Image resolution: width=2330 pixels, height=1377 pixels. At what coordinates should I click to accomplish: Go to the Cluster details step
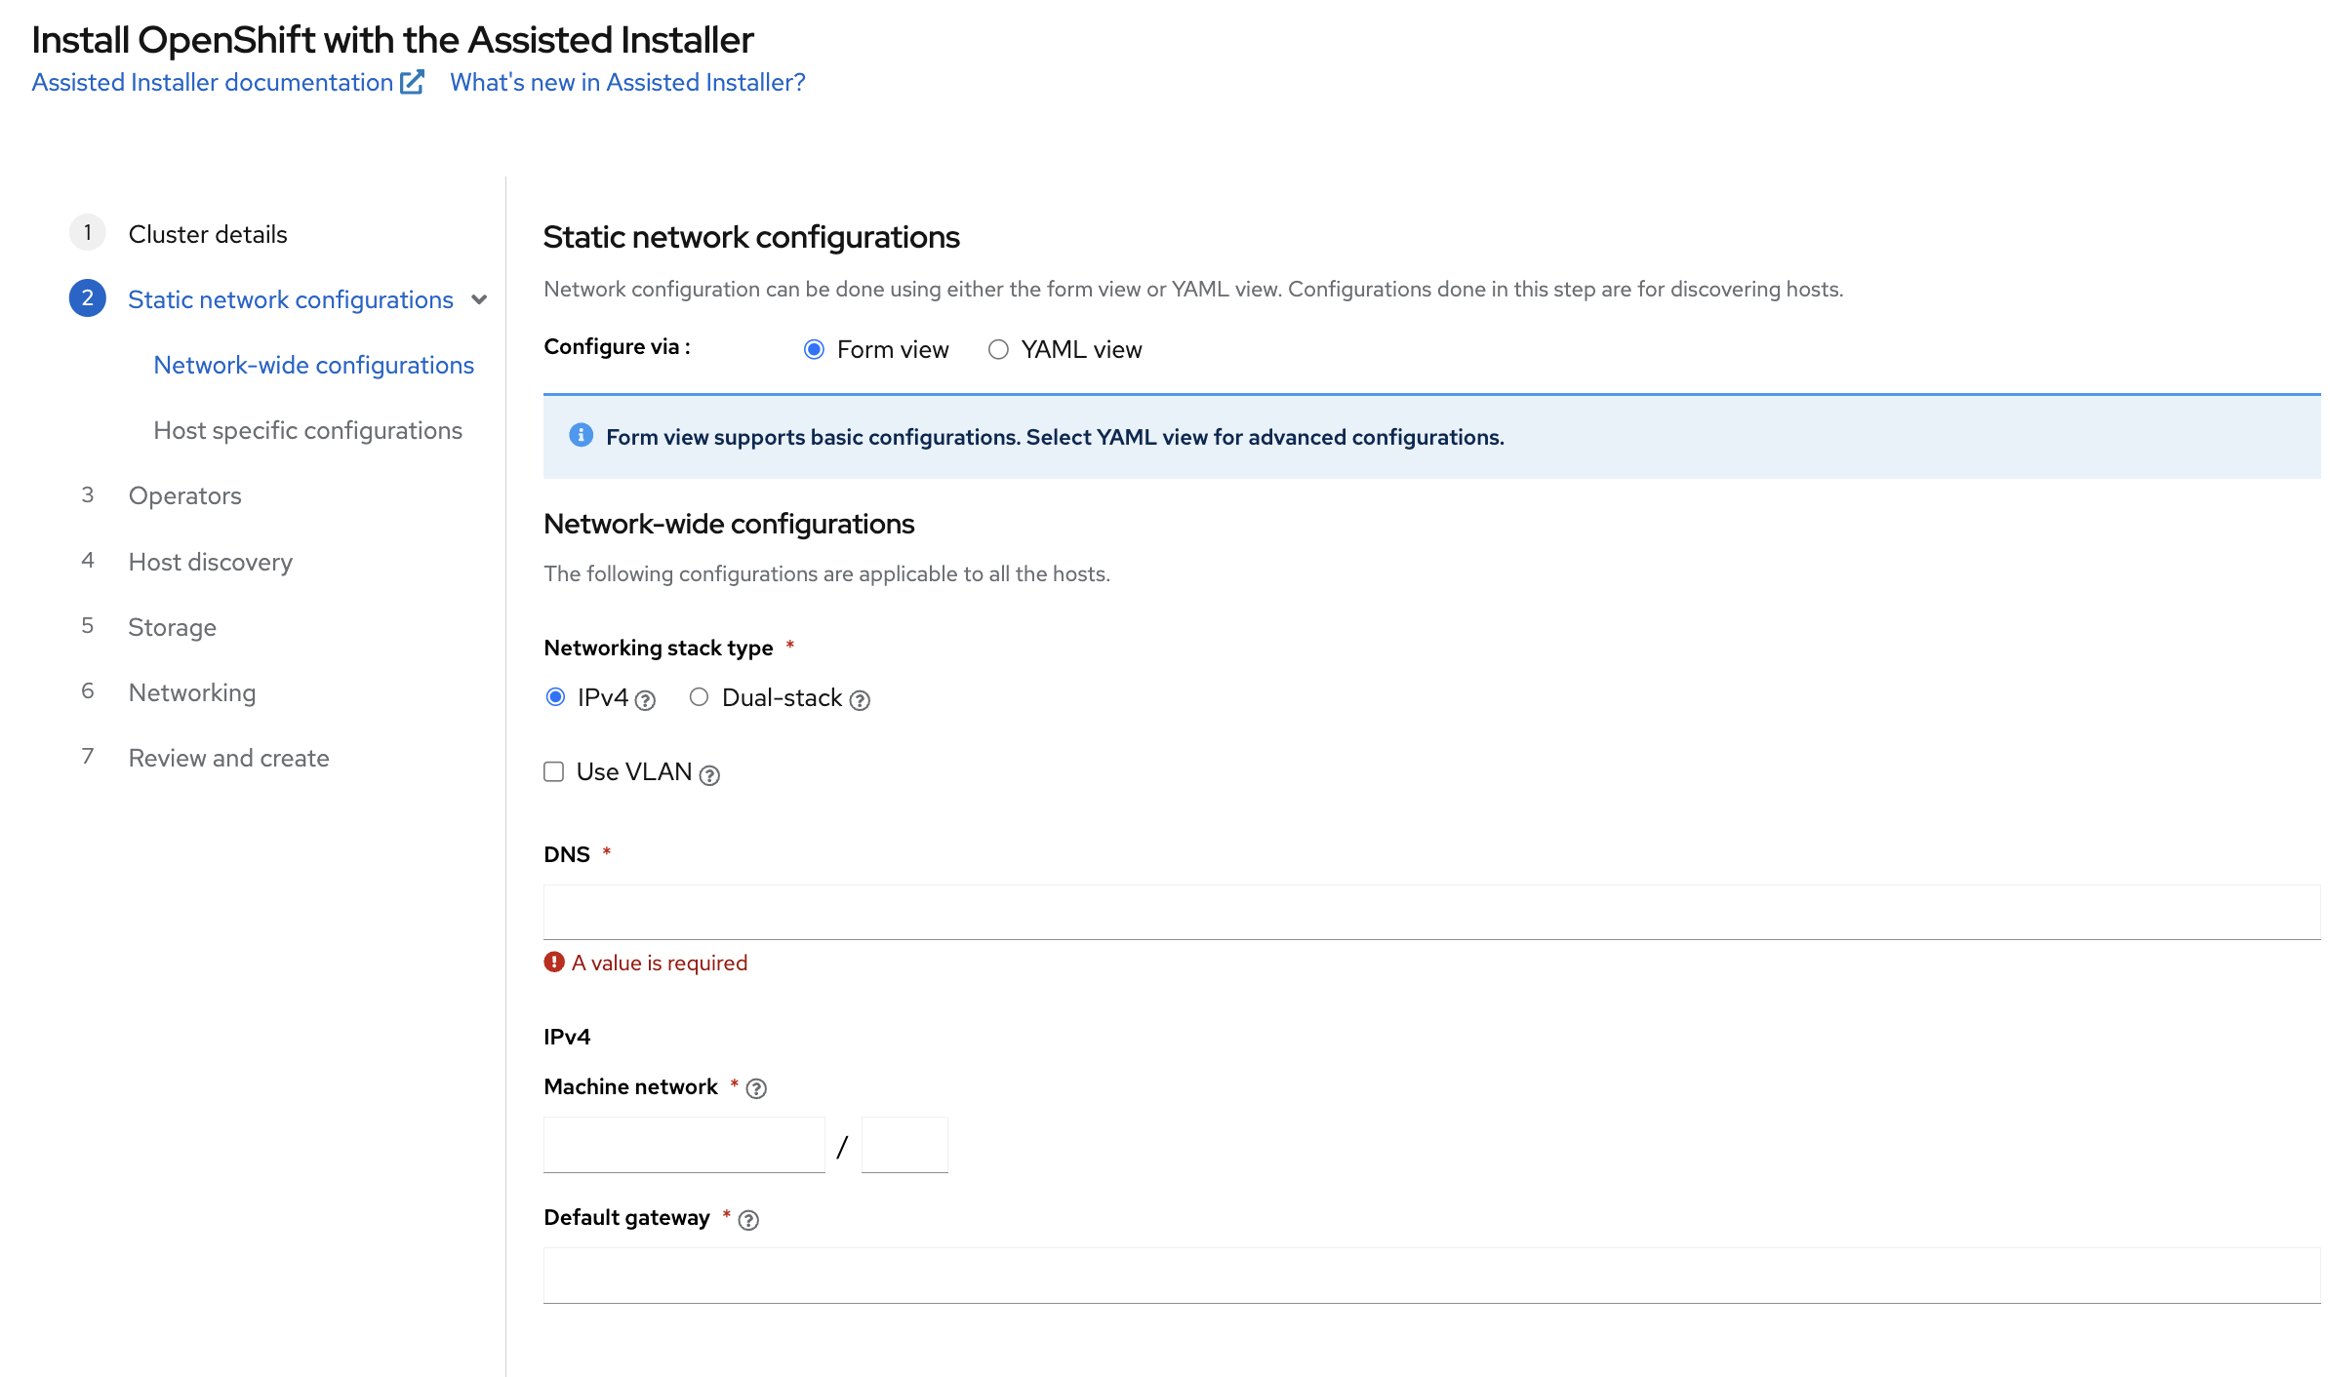pyautogui.click(x=208, y=234)
